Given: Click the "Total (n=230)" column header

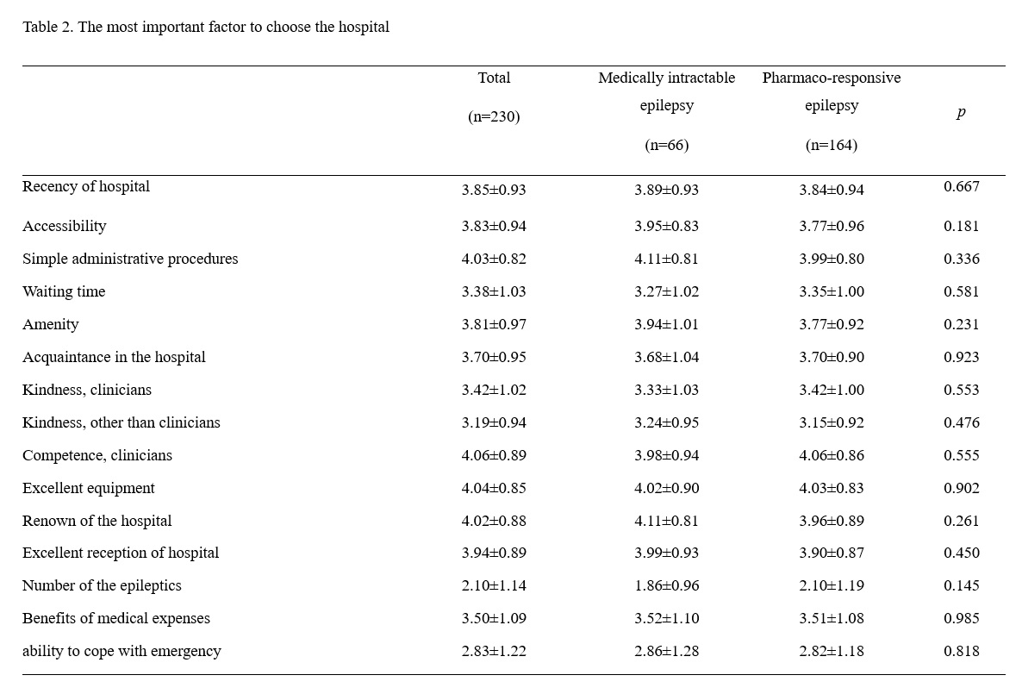Looking at the screenshot, I should 494,97.
